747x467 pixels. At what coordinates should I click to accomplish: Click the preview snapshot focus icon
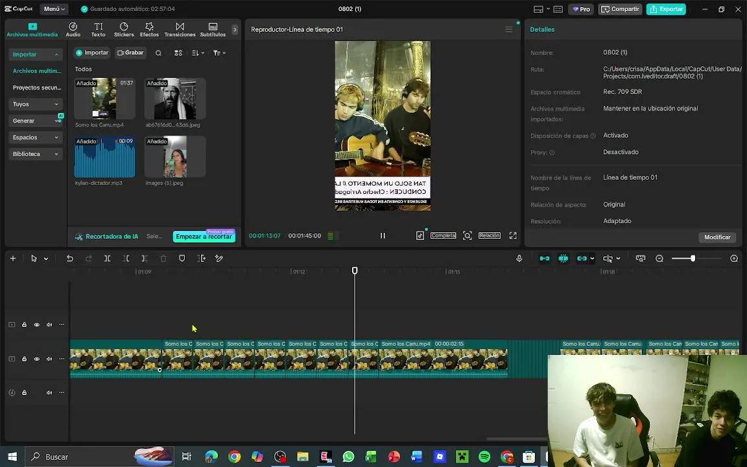tap(468, 235)
